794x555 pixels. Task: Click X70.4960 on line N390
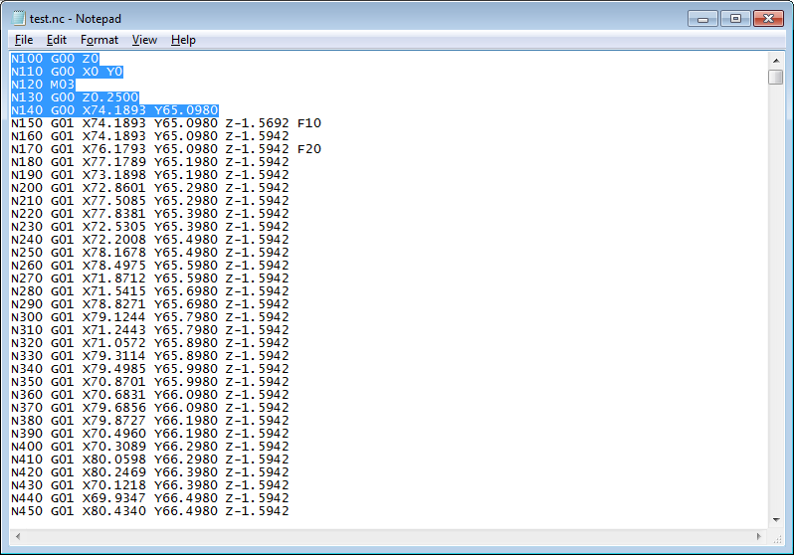tap(114, 433)
